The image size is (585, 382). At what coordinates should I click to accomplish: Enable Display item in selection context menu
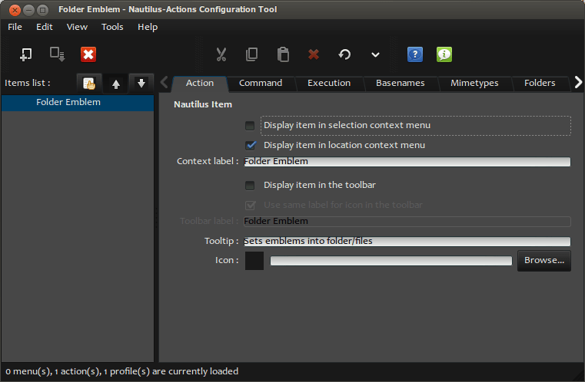[x=250, y=126]
